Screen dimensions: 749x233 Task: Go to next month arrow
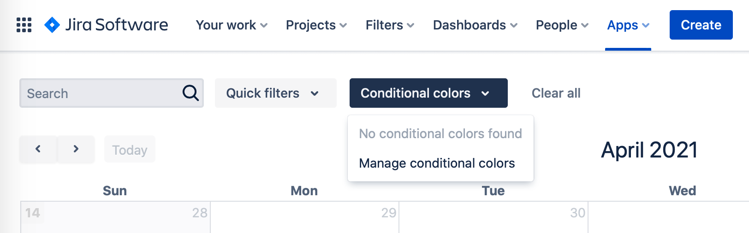76,149
